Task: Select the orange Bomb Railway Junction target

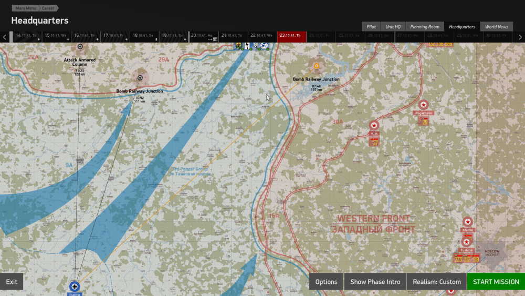Action: (316, 66)
